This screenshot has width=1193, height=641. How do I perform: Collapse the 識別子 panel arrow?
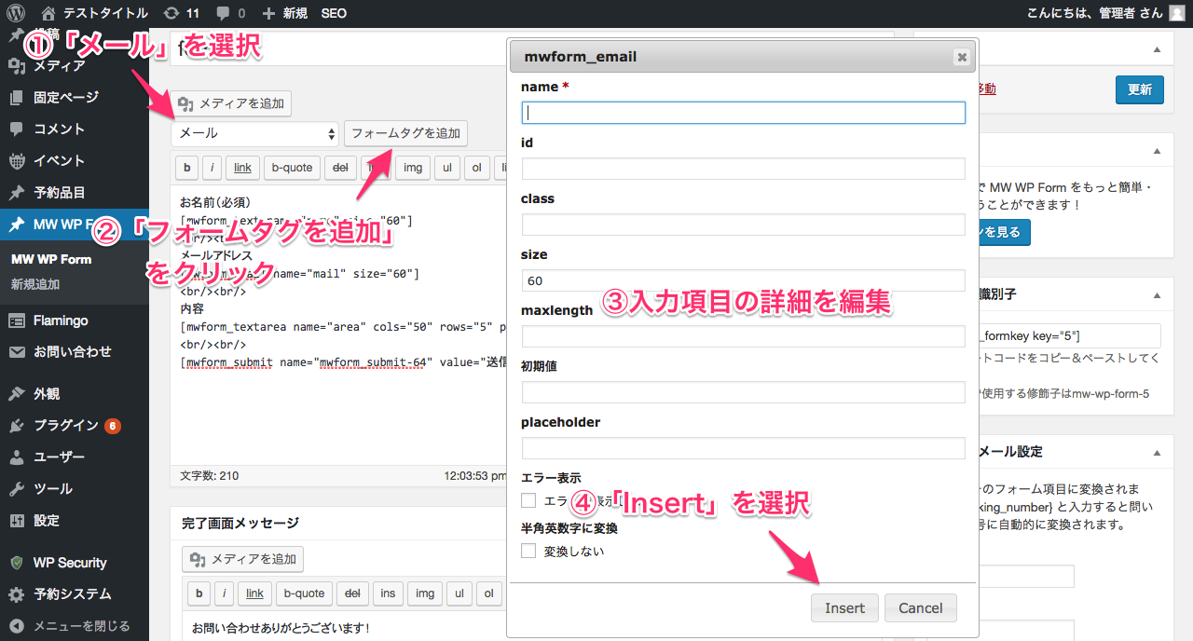point(1157,294)
